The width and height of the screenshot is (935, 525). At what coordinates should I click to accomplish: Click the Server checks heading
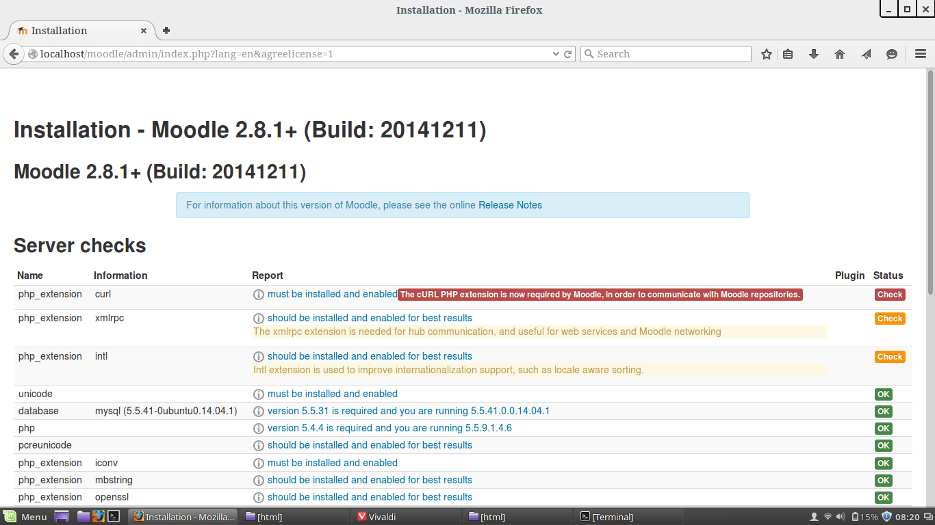click(80, 246)
